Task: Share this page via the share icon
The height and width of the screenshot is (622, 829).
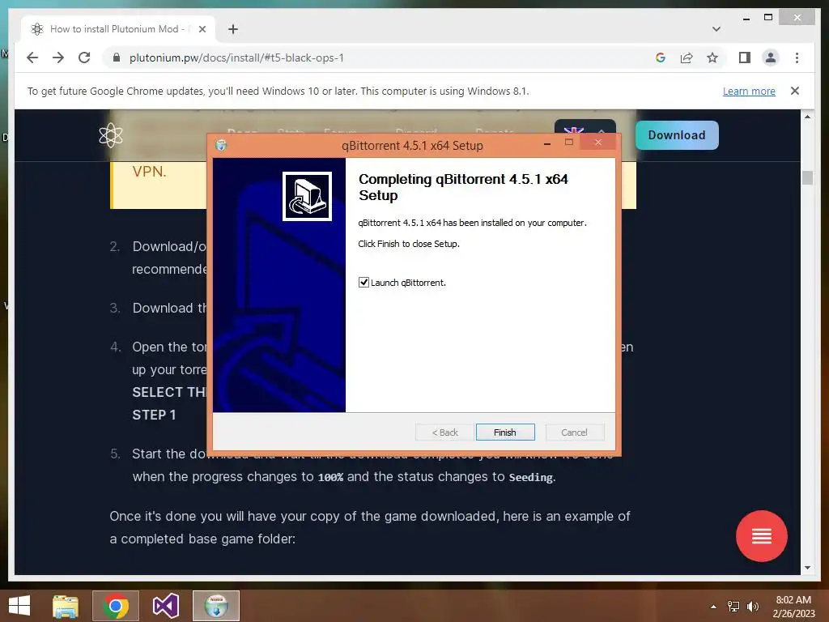Action: coord(687,58)
